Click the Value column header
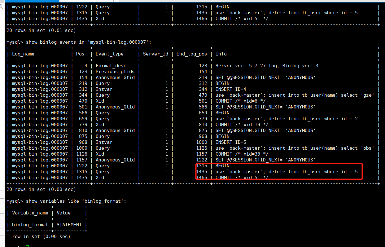Viewport: 385px width, 247px height. point(63,213)
